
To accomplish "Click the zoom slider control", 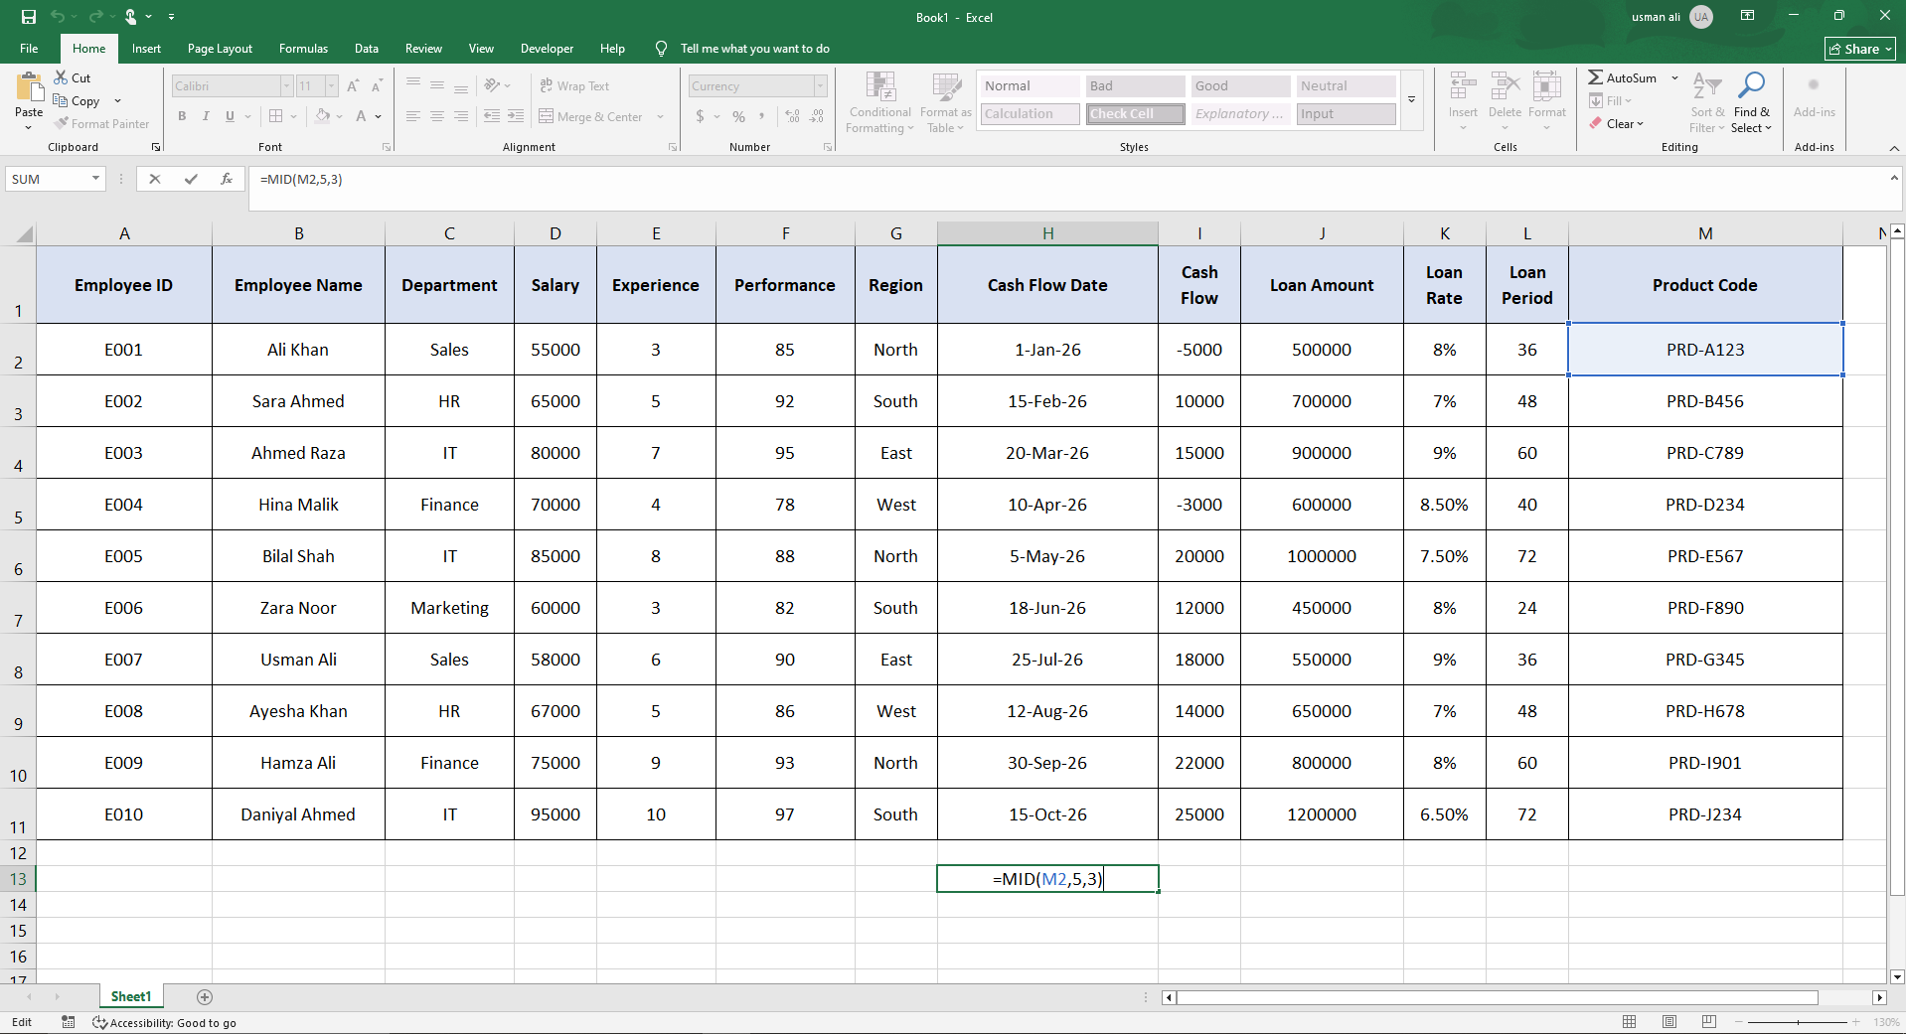I will click(1798, 1022).
